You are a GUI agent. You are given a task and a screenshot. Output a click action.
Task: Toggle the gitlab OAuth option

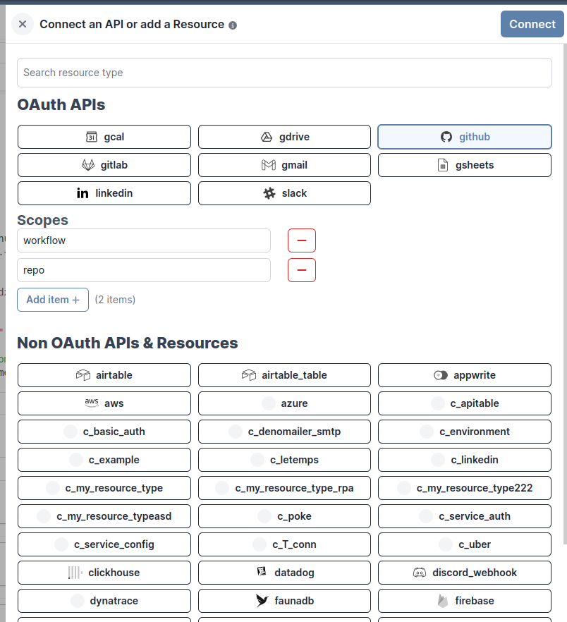(104, 165)
